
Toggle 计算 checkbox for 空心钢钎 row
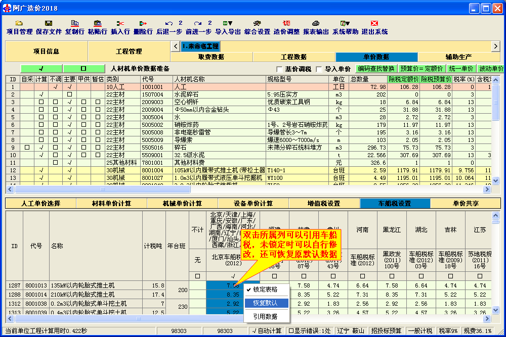pyautogui.click(x=41, y=102)
